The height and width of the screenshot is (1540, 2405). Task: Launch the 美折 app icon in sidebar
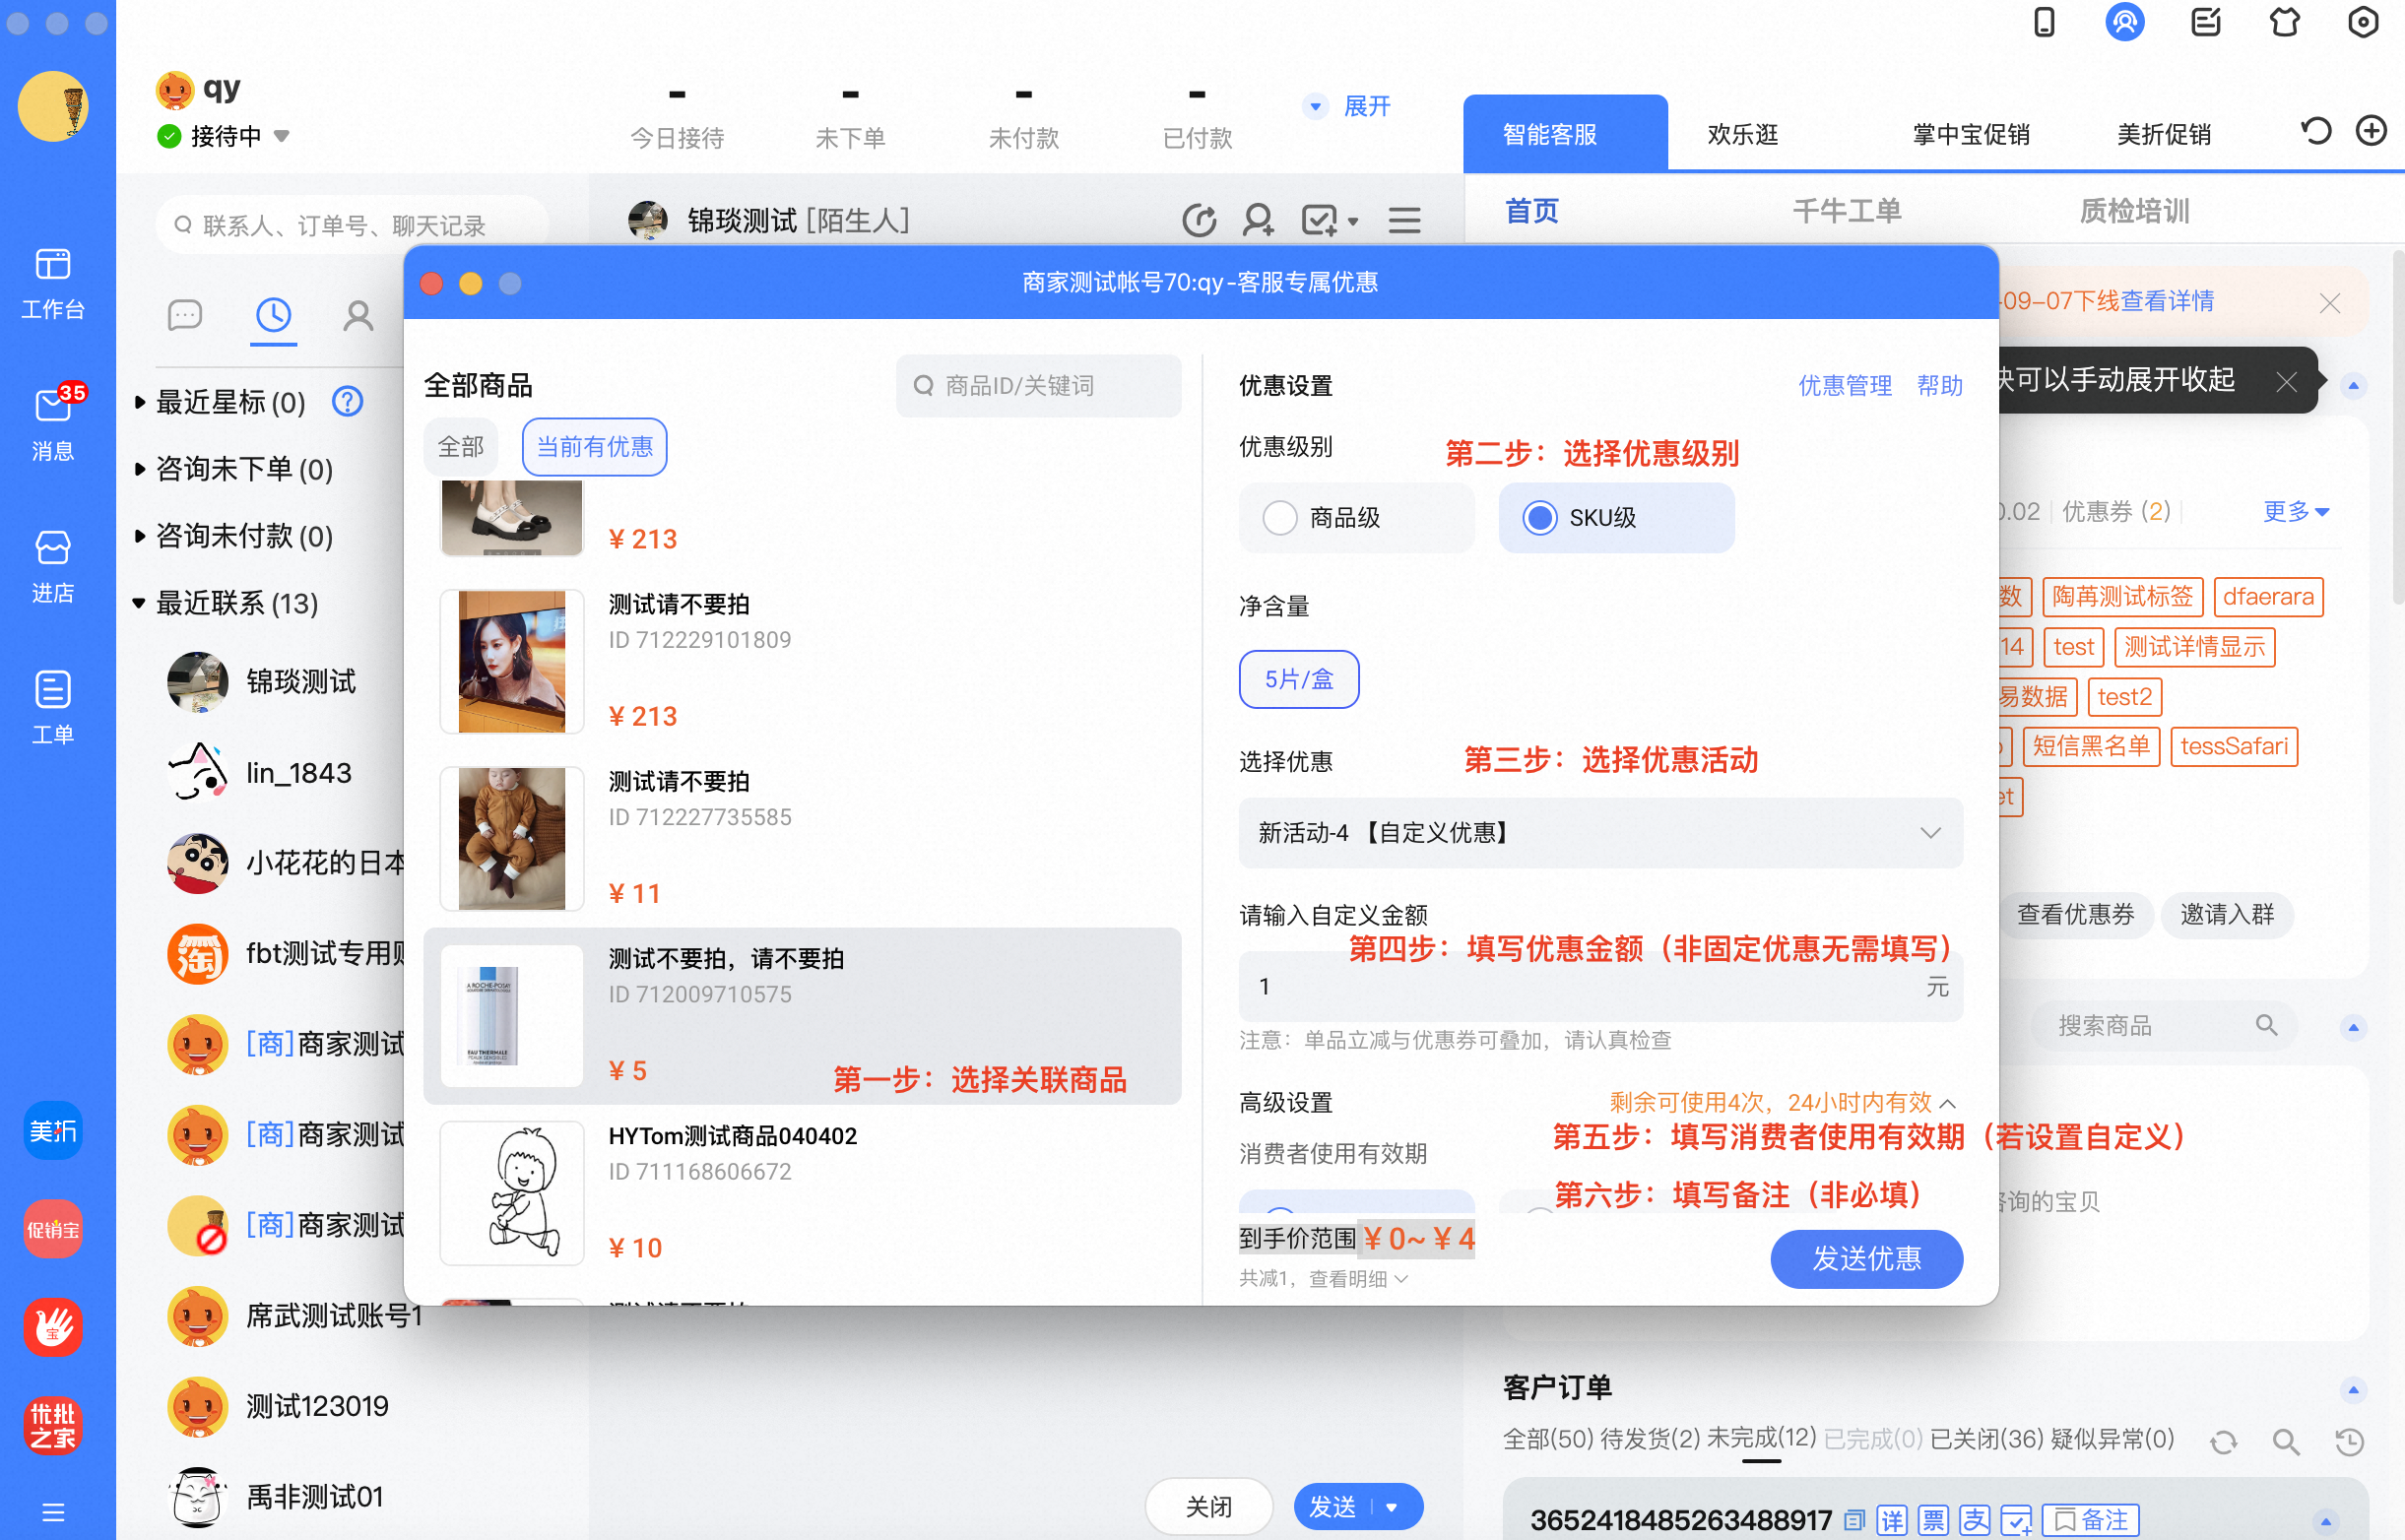53,1131
